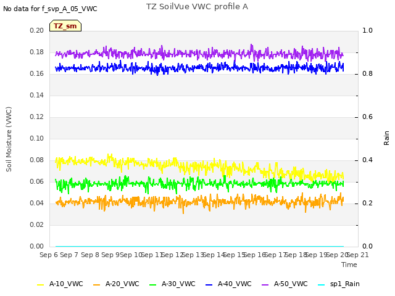Click the Sep 6 date tick label

49,255
